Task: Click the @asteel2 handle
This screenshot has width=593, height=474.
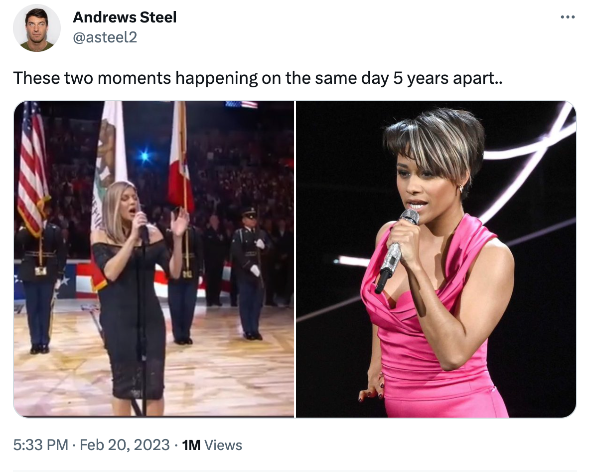Action: [105, 36]
